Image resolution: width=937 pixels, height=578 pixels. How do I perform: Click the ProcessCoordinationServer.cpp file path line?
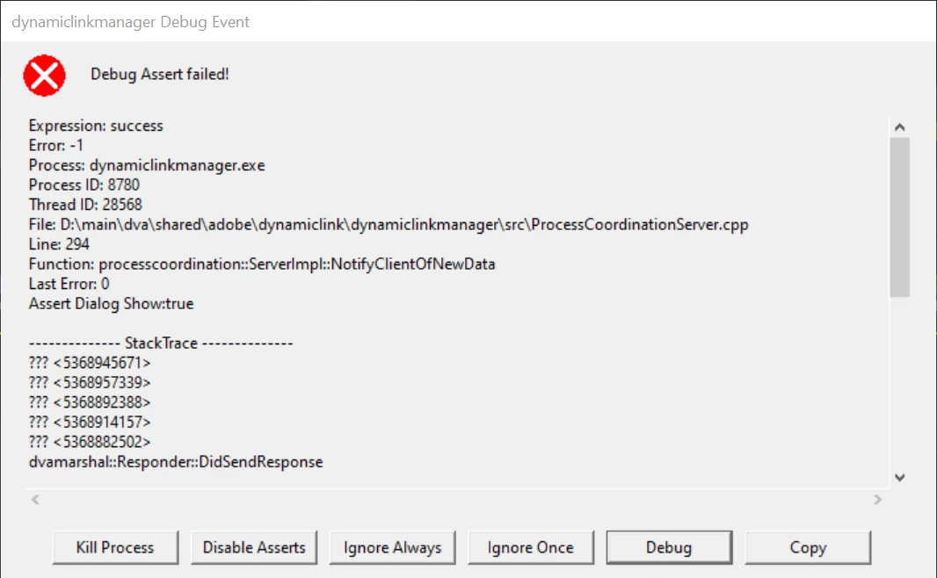[x=389, y=225]
